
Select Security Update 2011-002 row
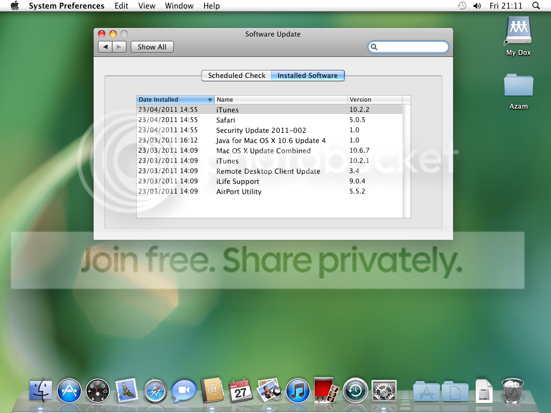[270, 130]
